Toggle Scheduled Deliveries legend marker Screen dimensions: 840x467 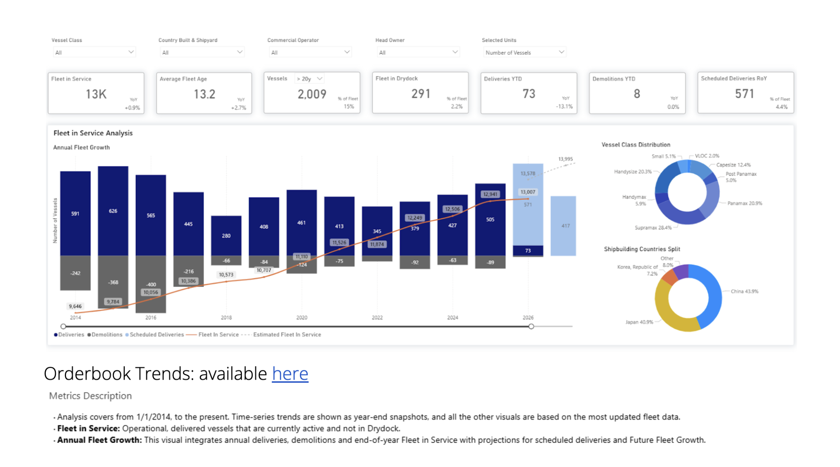pyautogui.click(x=127, y=335)
